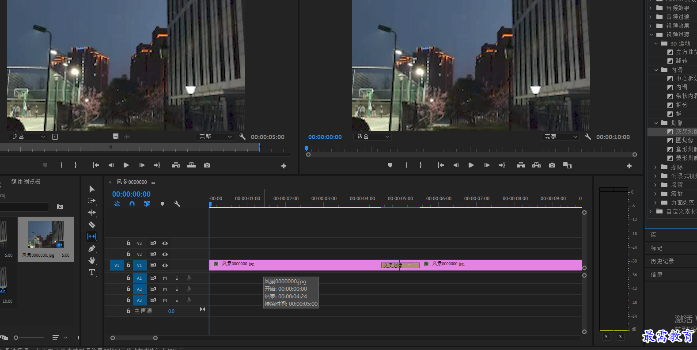This screenshot has width=697, height=350.
Task: Select the Ripple Edit tool
Action: (92, 213)
